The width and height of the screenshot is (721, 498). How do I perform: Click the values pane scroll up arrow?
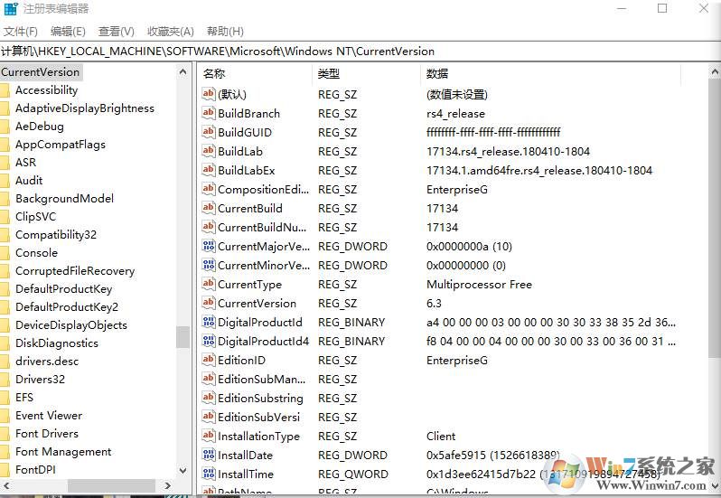(715, 71)
